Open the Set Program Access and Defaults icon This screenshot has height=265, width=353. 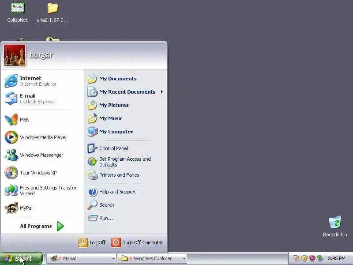pyautogui.click(x=92, y=162)
